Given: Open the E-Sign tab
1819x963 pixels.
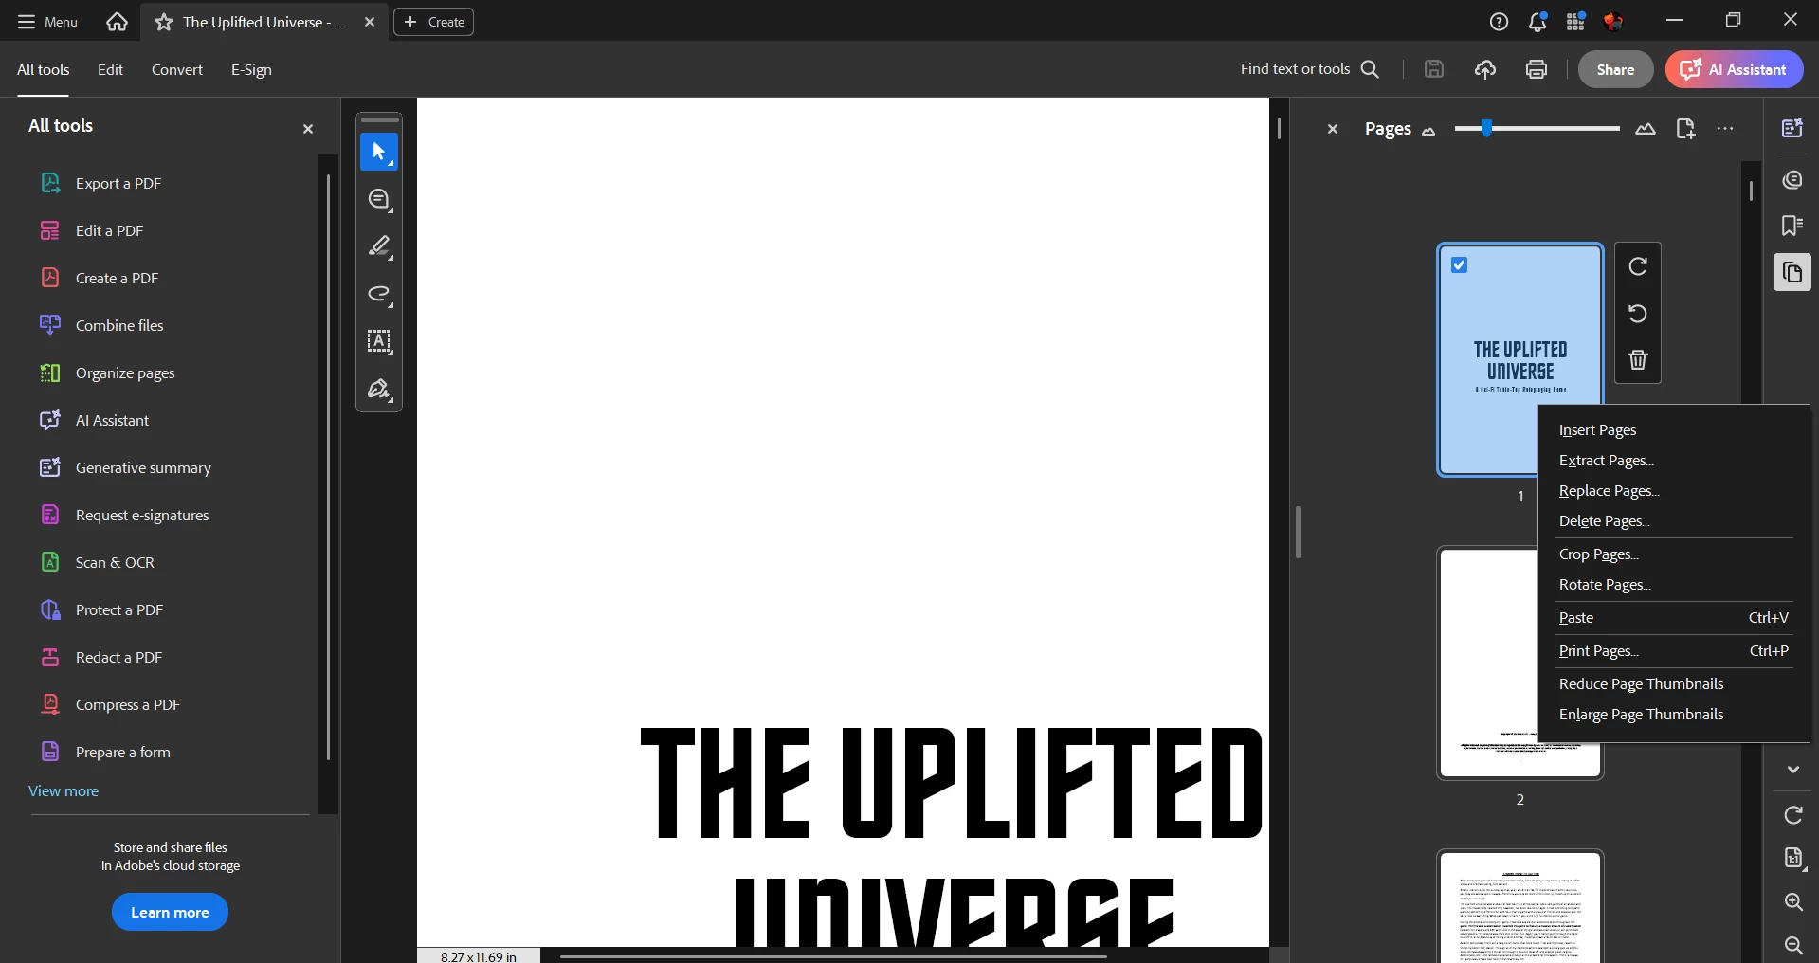Looking at the screenshot, I should point(251,69).
